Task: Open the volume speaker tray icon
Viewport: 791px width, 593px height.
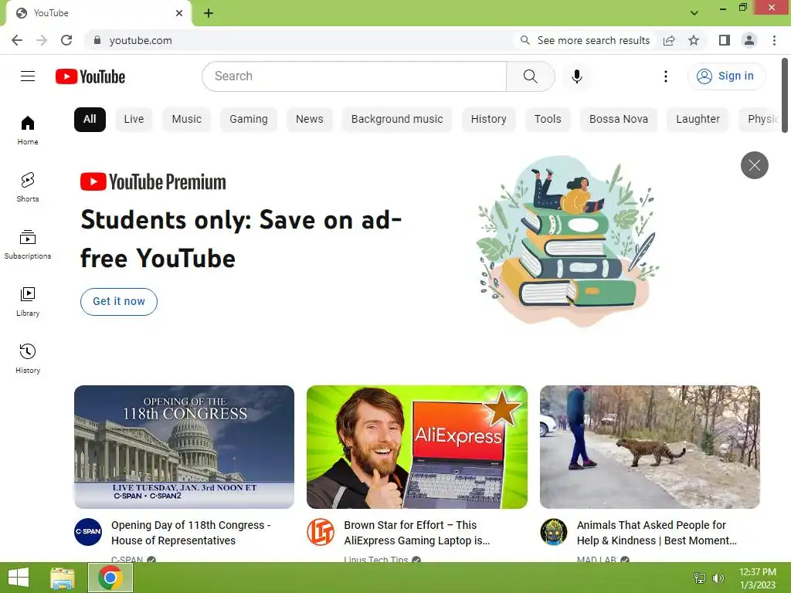Action: coord(718,578)
